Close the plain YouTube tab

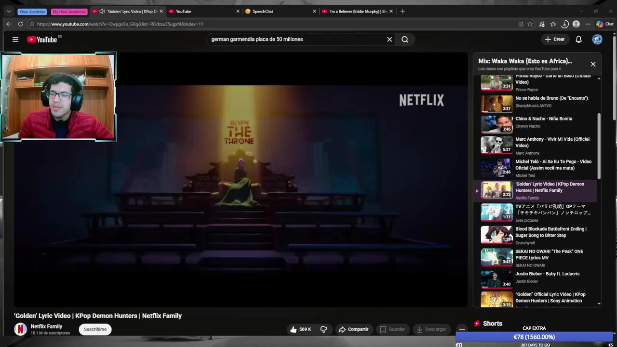(238, 11)
